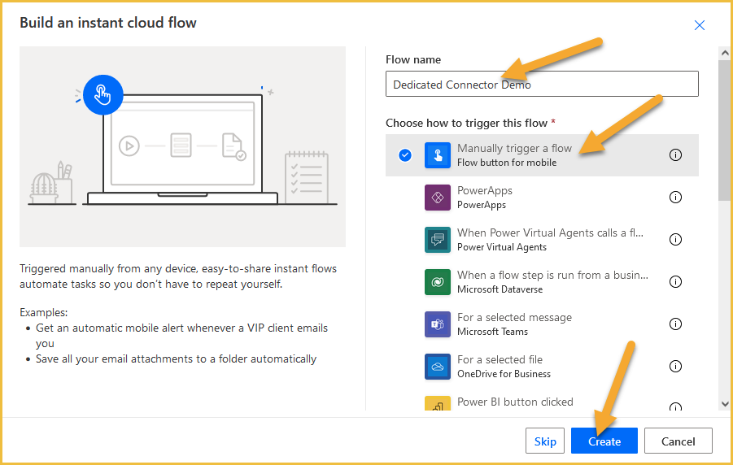Open info for Power BI button clicked
This screenshot has height=465, width=733.
tap(675, 406)
